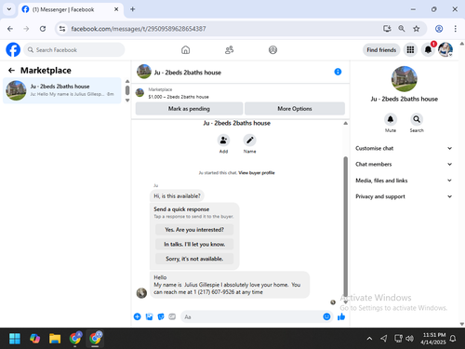Viewport: 465px width, 349px height.
Task: Click the chat header title Ju - 2beds 2baths house
Action: (188, 73)
